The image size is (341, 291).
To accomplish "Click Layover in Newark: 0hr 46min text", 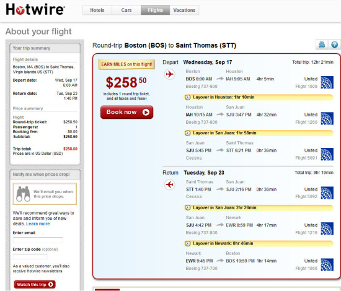I will [223, 243].
